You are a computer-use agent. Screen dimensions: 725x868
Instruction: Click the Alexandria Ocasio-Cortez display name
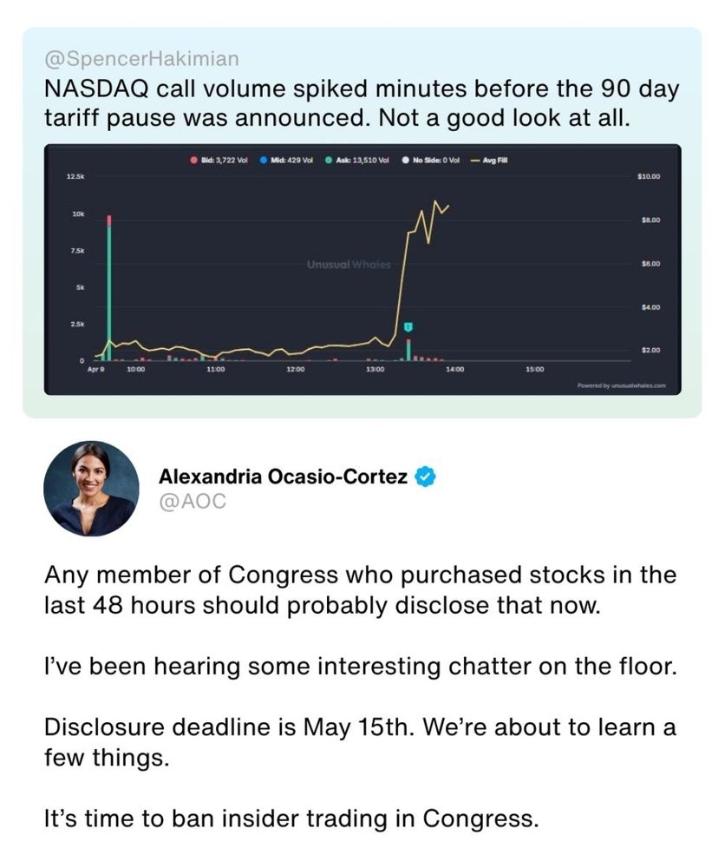(283, 476)
